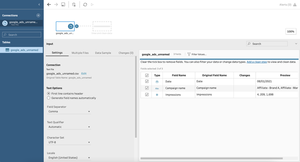Click the Date field data type icon

157,82
